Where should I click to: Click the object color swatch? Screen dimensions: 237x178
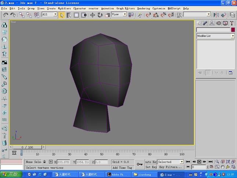coord(233,30)
